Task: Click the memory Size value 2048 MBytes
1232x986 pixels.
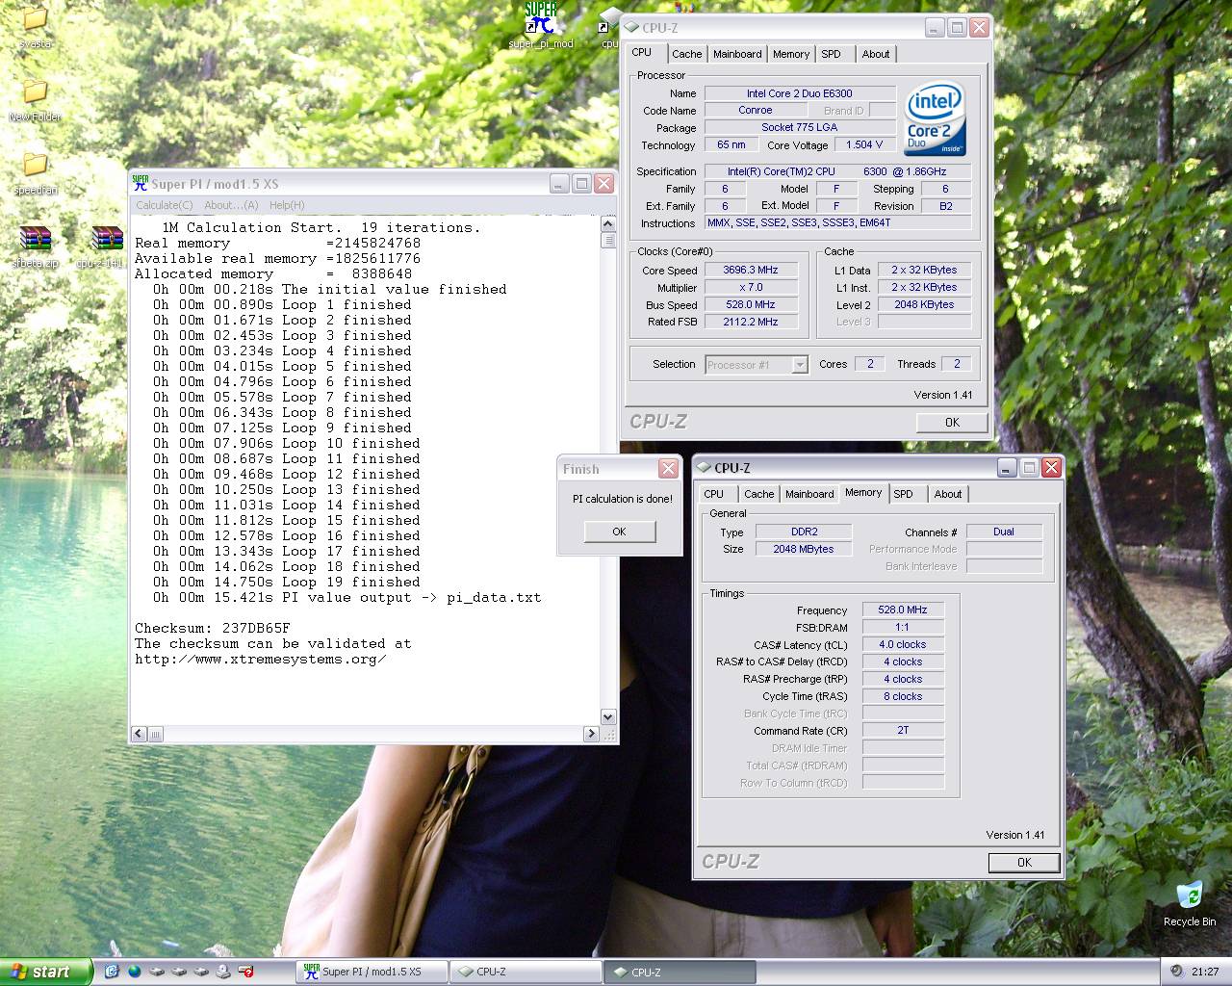Action: click(804, 549)
